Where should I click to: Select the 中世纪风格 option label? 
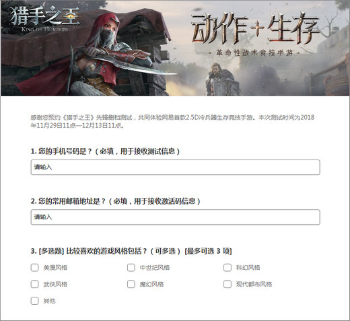[x=155, y=267]
